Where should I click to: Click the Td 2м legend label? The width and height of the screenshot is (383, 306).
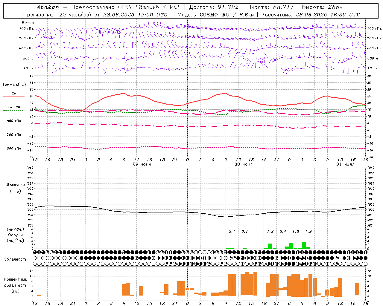14,107
